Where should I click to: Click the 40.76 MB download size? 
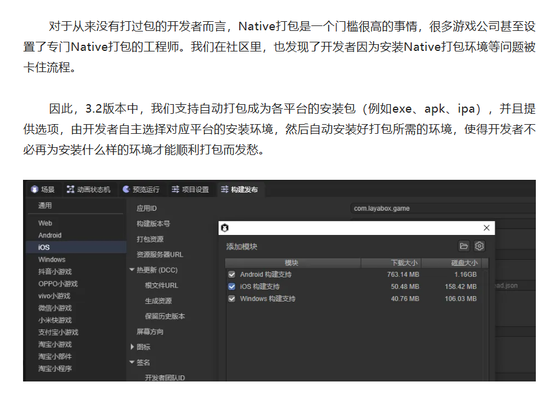405,299
